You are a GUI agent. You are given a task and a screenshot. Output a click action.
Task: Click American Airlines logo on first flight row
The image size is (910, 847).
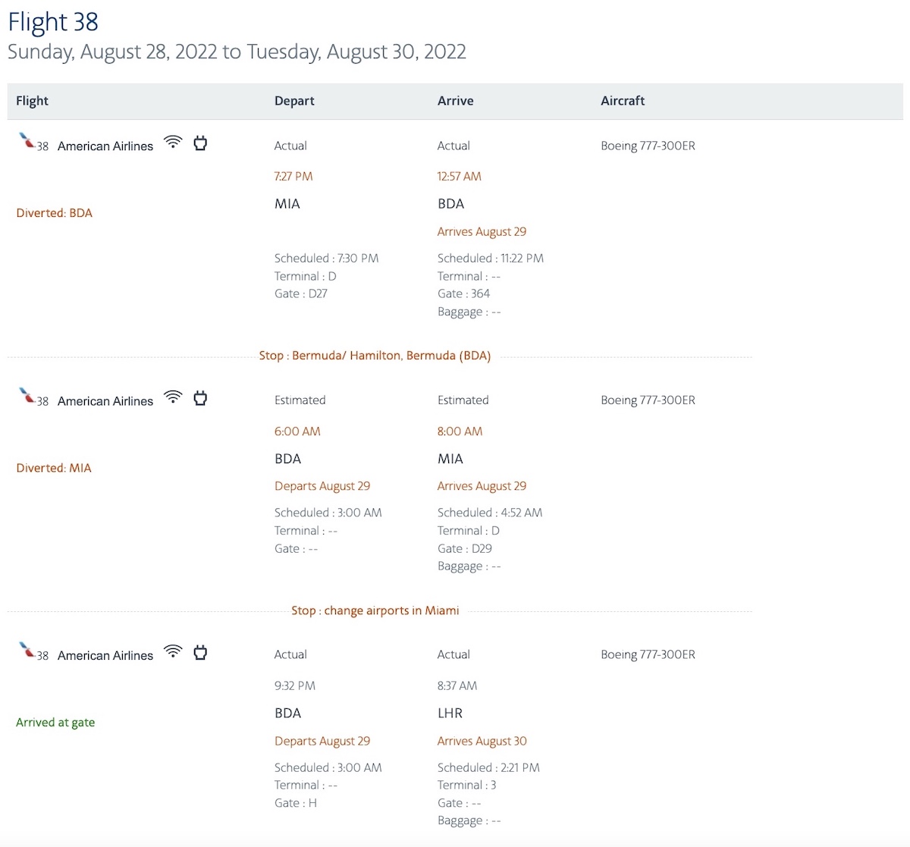[27, 141]
